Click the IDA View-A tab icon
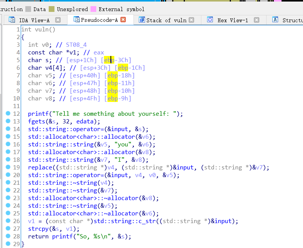Screen dimensions: 303x248 (x=12, y=20)
